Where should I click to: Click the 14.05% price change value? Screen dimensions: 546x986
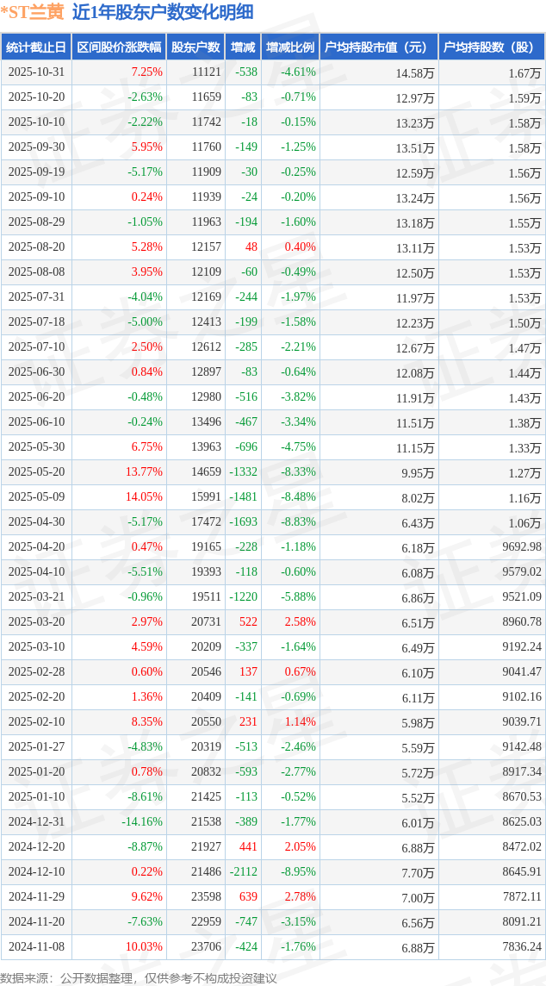144,497
